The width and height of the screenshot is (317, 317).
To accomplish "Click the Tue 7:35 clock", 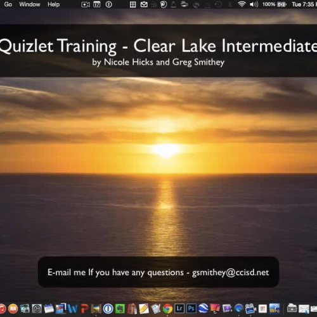I will (x=303, y=4).
